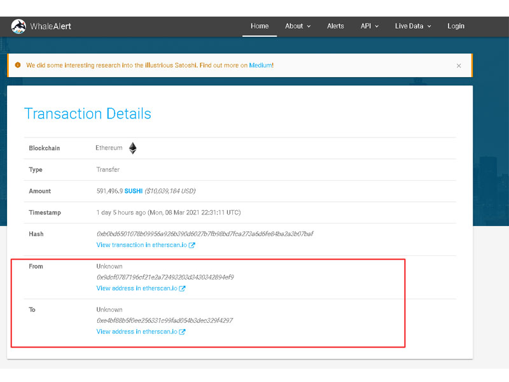Open the About menu
Image resolution: width=509 pixels, height=382 pixels.
tap(294, 26)
